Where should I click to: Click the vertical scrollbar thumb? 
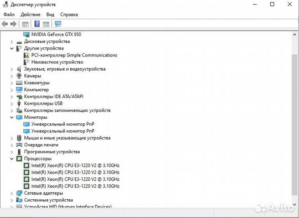point(294,125)
